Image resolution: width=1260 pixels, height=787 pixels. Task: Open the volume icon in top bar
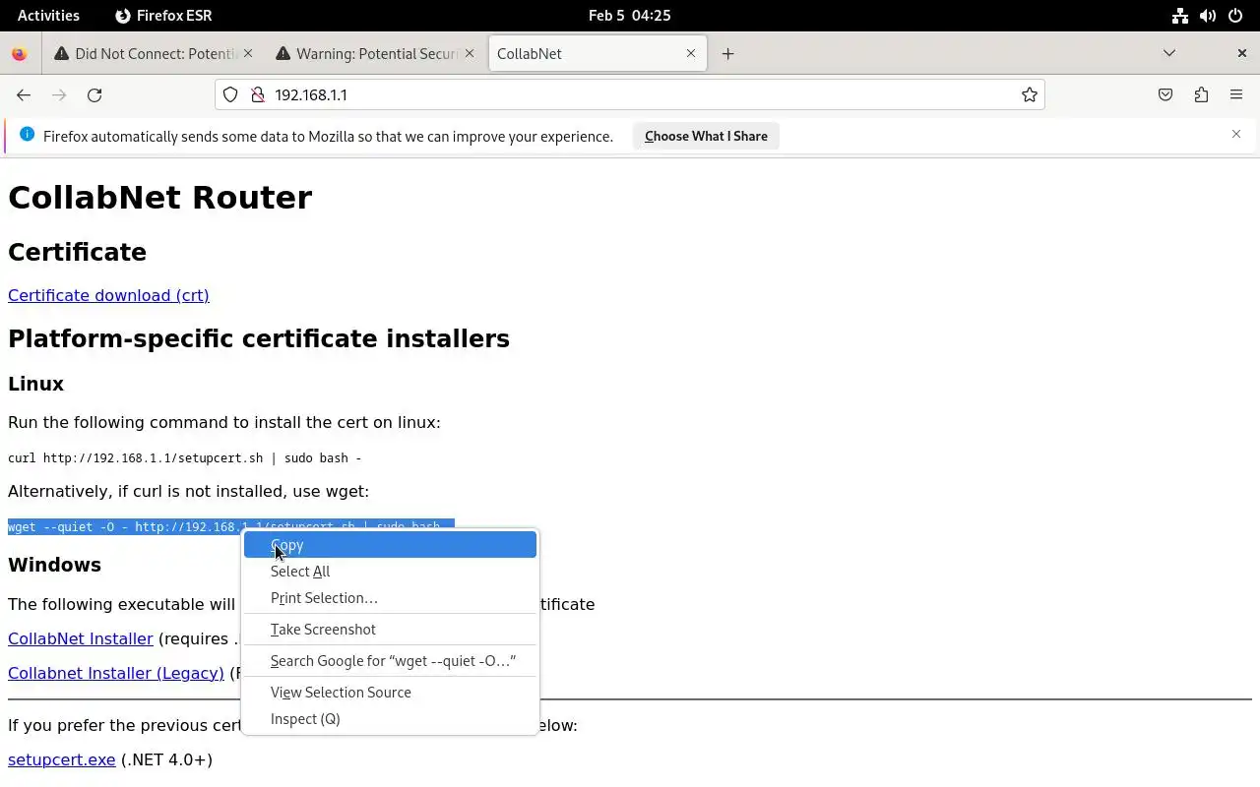click(1208, 16)
